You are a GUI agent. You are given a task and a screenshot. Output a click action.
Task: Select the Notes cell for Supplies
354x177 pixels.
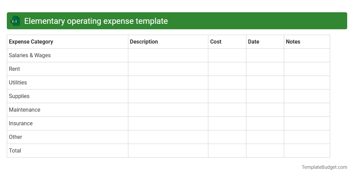(307, 96)
